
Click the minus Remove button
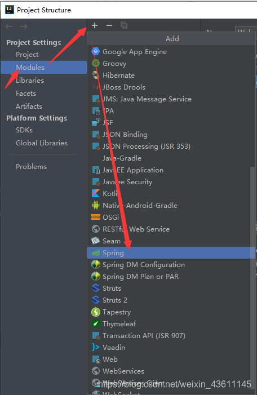[109, 25]
